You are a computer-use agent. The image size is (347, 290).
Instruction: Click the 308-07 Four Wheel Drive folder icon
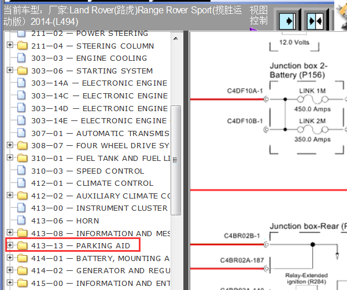coord(23,145)
